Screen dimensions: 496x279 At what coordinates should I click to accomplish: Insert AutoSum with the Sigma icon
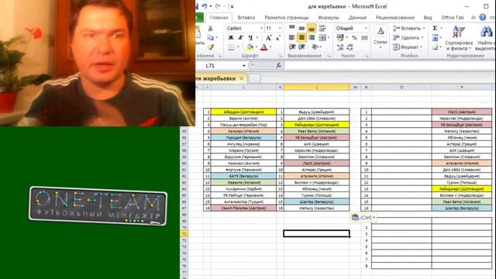[435, 28]
